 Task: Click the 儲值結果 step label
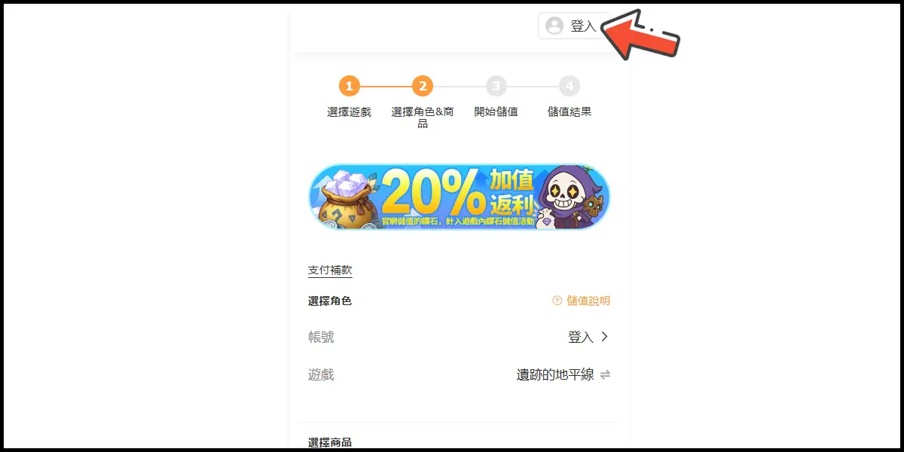[570, 111]
